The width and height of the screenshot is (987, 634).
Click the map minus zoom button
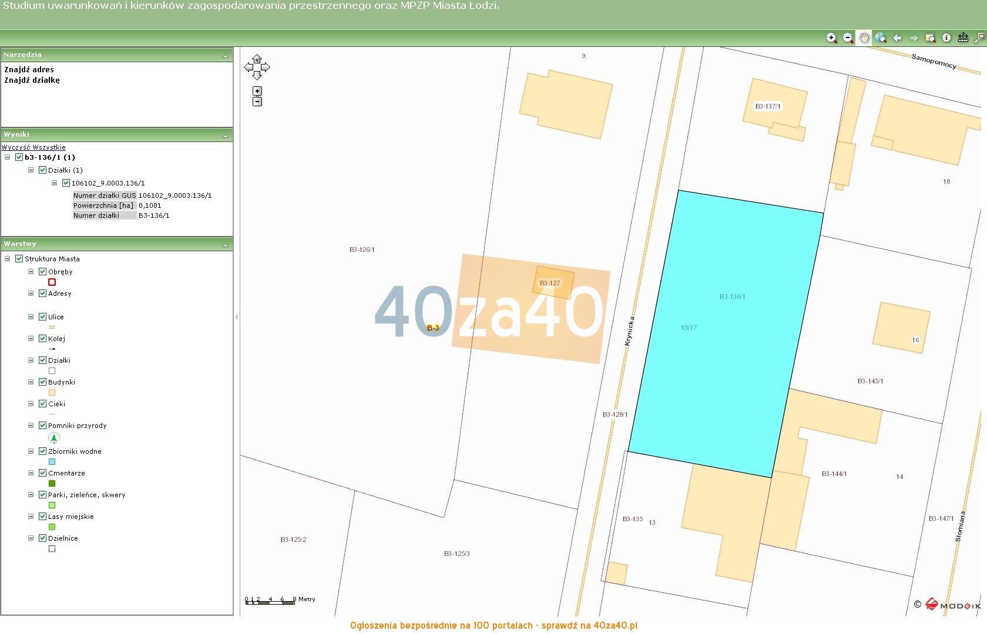click(x=257, y=102)
